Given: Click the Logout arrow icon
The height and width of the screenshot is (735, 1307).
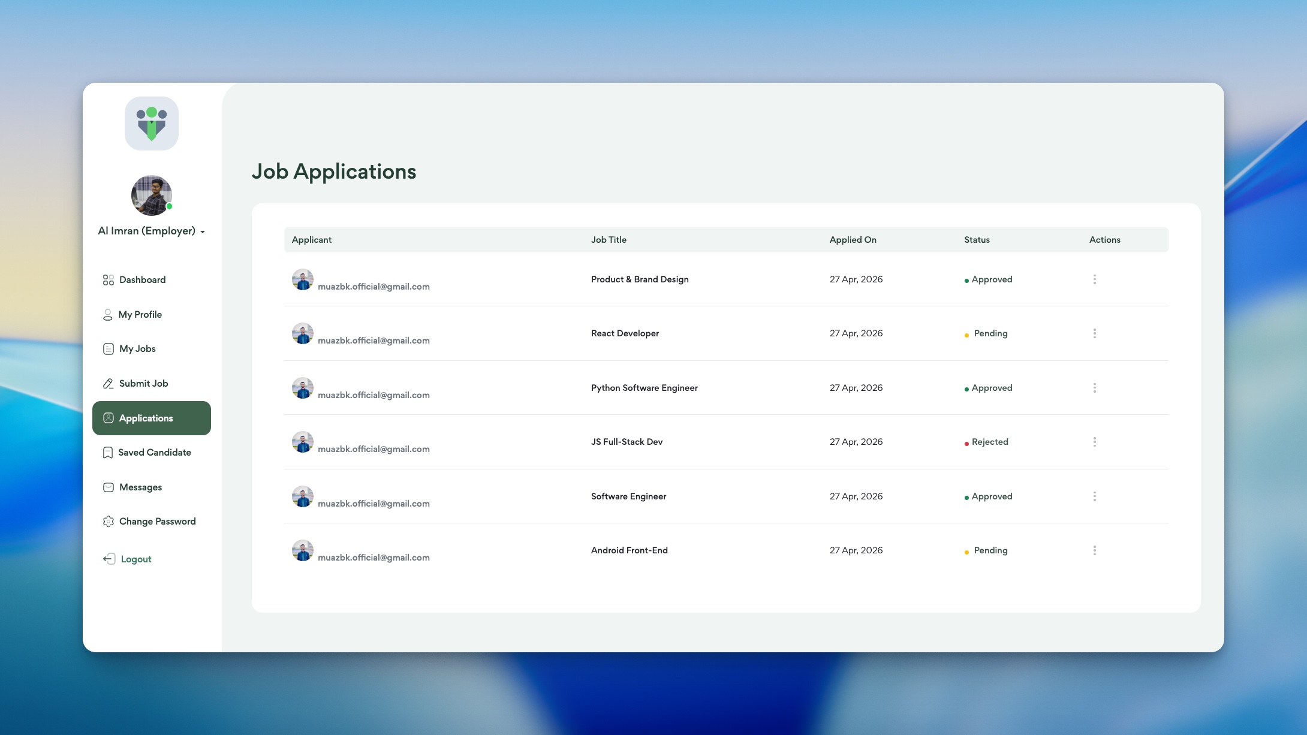Looking at the screenshot, I should [x=109, y=559].
